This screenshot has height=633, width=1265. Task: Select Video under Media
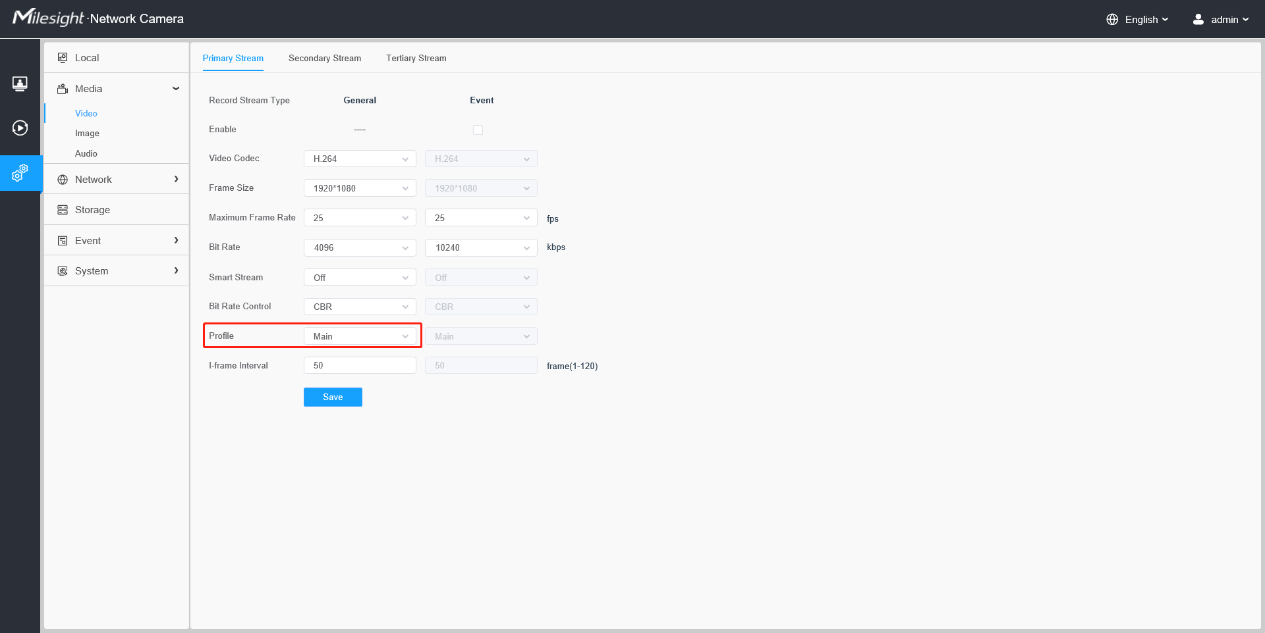[x=86, y=113]
